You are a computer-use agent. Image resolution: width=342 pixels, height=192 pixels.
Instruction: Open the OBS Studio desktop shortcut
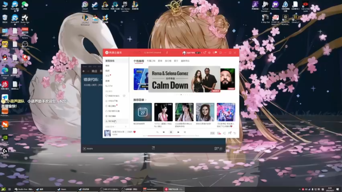coord(25,45)
